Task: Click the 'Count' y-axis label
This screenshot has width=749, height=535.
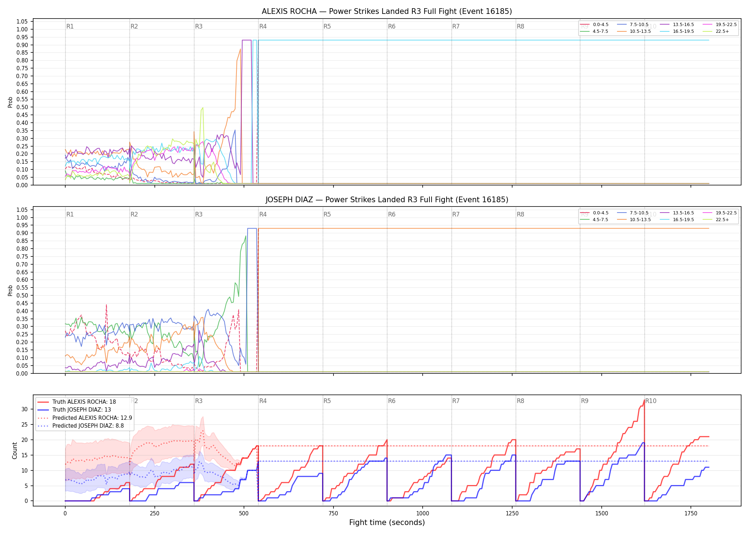Action: pyautogui.click(x=15, y=450)
